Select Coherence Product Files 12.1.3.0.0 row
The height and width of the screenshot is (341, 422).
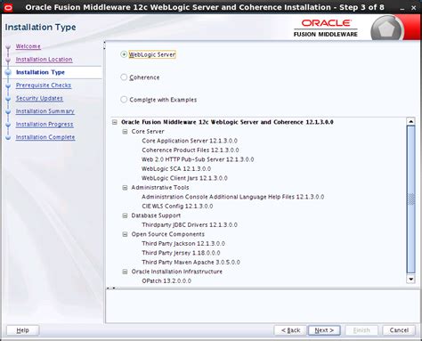191,150
